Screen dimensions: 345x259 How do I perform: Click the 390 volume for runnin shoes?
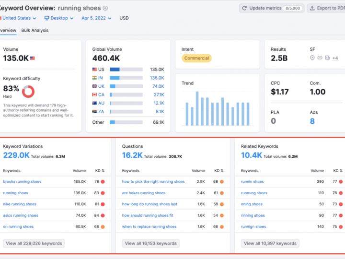pos(320,182)
